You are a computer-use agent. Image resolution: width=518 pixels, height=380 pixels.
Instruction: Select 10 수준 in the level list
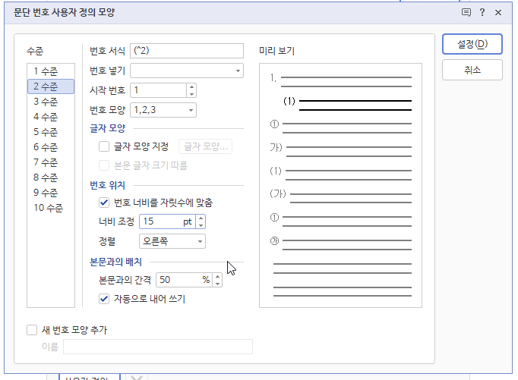click(51, 208)
